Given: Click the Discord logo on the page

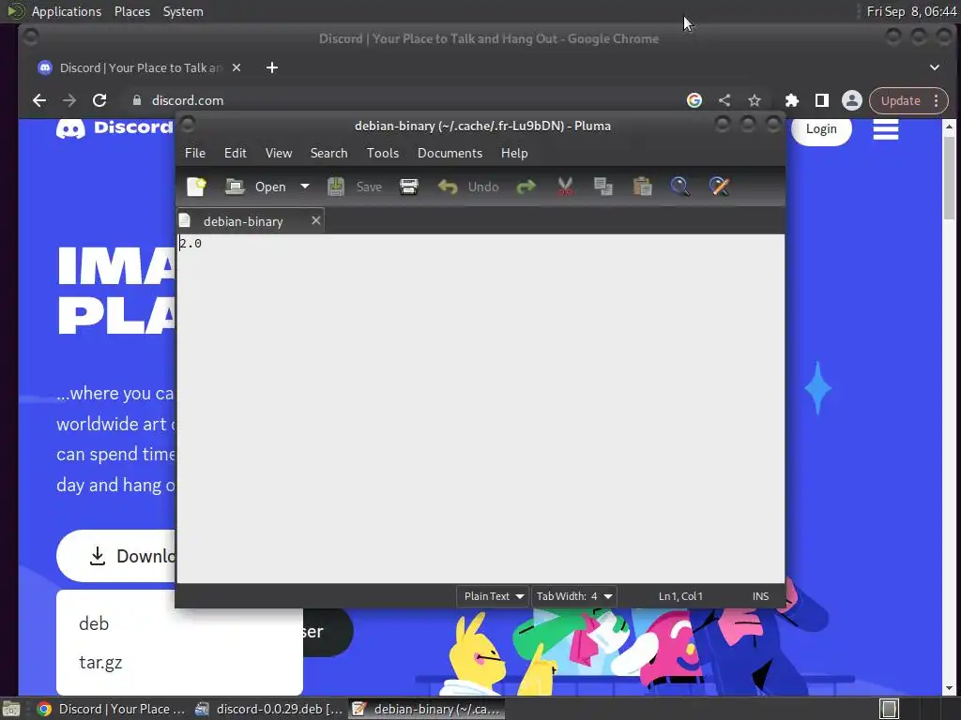Looking at the screenshot, I should (114, 127).
